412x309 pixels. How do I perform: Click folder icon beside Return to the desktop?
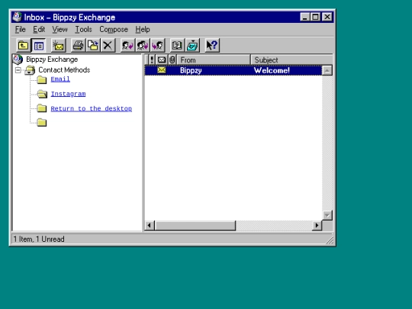pyautogui.click(x=42, y=108)
